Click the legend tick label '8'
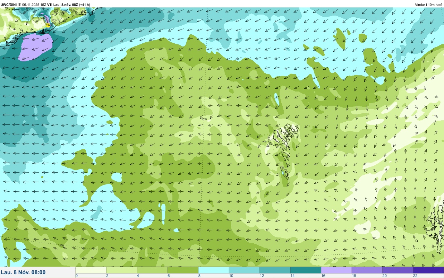This screenshot has width=444, height=278. point(199,276)
